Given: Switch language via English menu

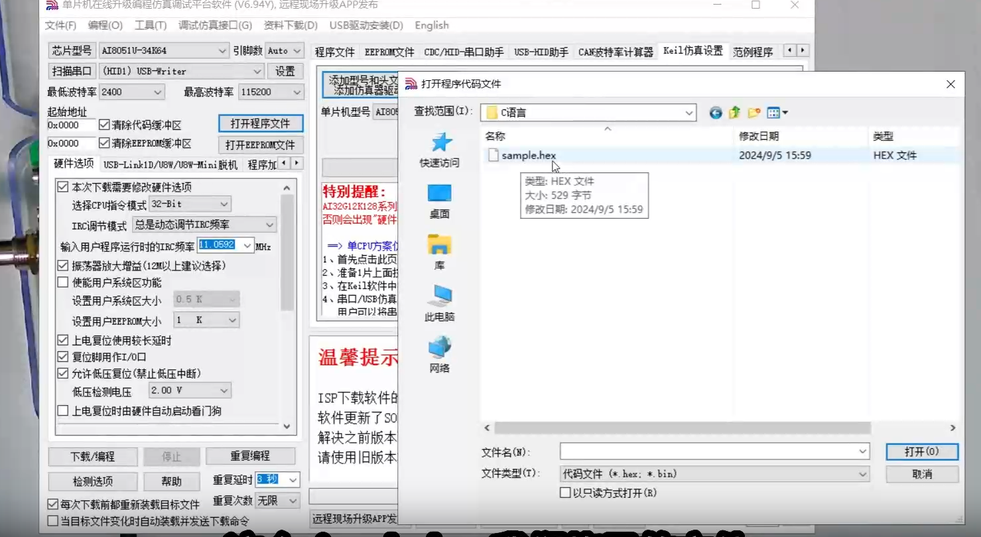Looking at the screenshot, I should tap(432, 25).
